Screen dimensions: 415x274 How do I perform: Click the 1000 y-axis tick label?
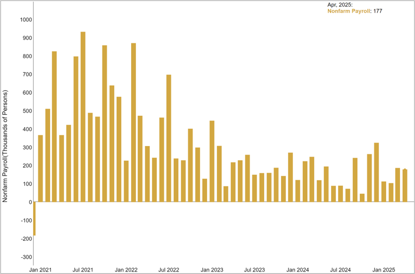pyautogui.click(x=26, y=20)
